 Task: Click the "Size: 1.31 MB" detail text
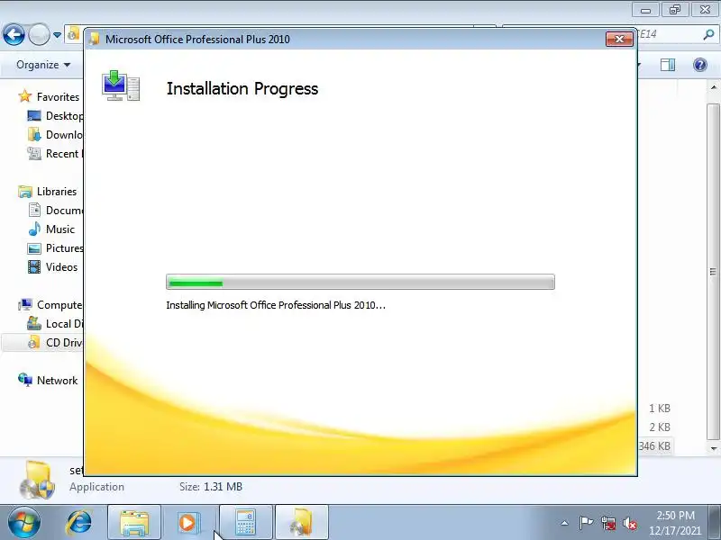[211, 487]
